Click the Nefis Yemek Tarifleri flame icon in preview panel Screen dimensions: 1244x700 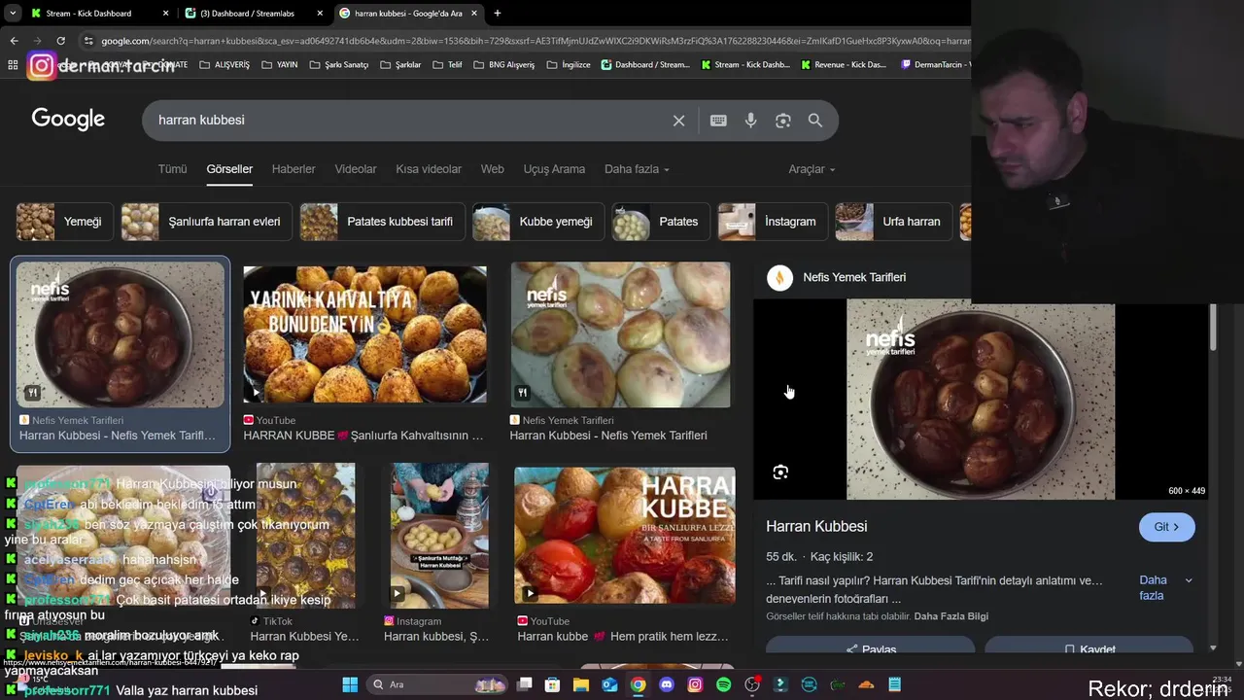point(779,277)
